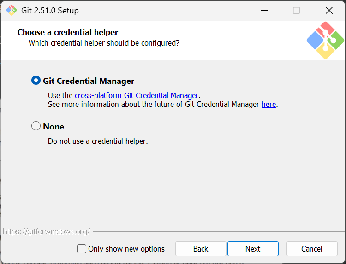Click the Git icon in the title bar
346x264 pixels.
point(11,10)
